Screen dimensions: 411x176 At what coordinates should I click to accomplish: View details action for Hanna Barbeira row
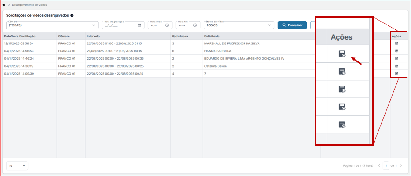click(x=396, y=51)
